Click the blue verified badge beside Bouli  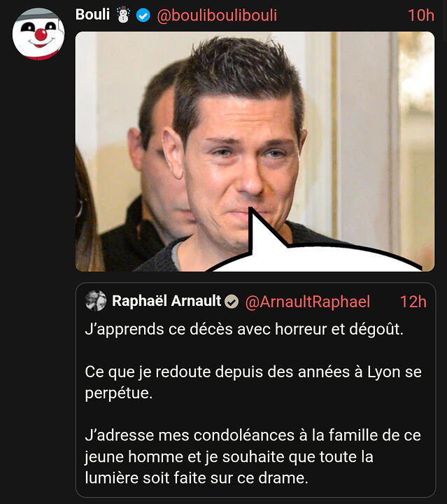pyautogui.click(x=143, y=15)
